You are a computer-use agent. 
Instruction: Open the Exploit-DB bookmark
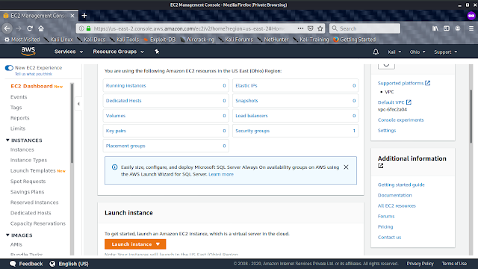[159, 40]
